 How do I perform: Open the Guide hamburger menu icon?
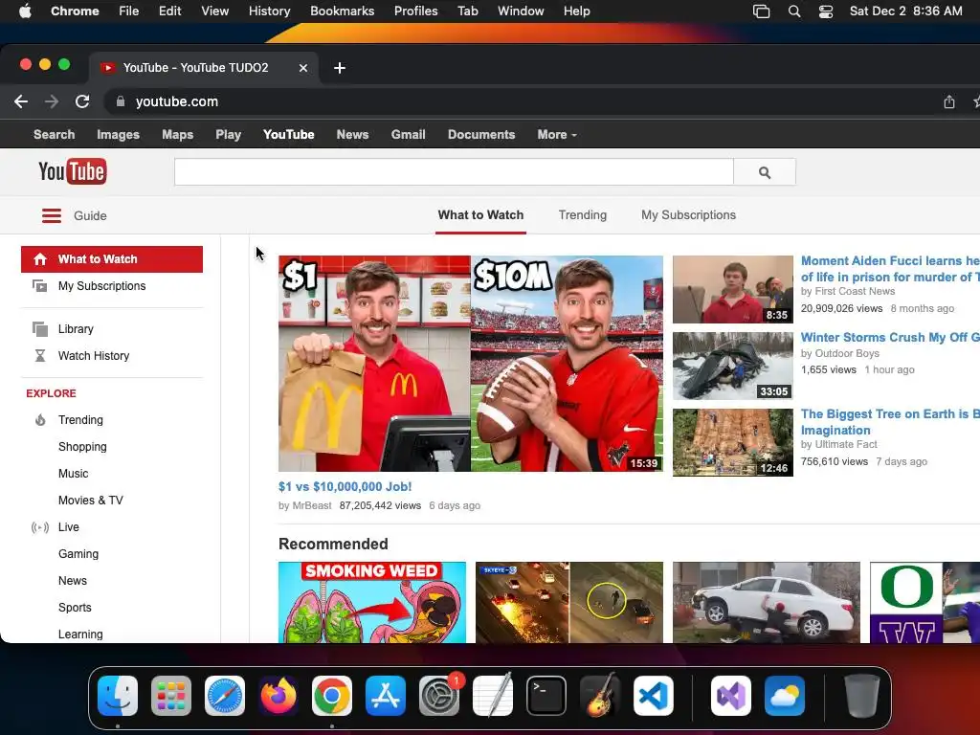[x=52, y=215]
